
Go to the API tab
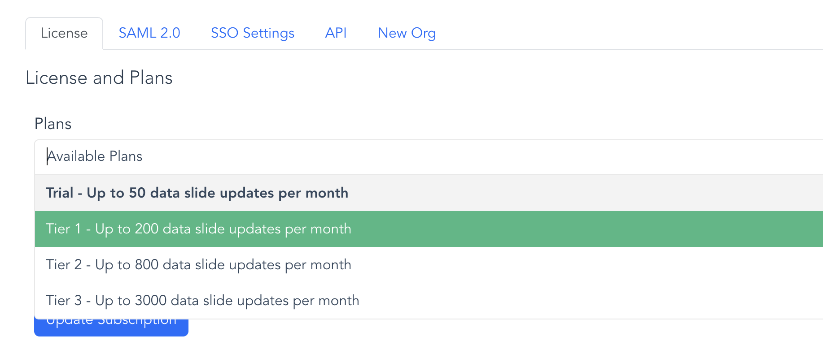(336, 33)
